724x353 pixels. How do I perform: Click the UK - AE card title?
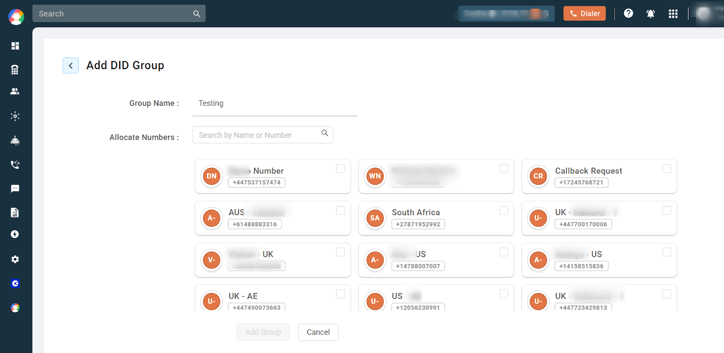click(x=243, y=296)
